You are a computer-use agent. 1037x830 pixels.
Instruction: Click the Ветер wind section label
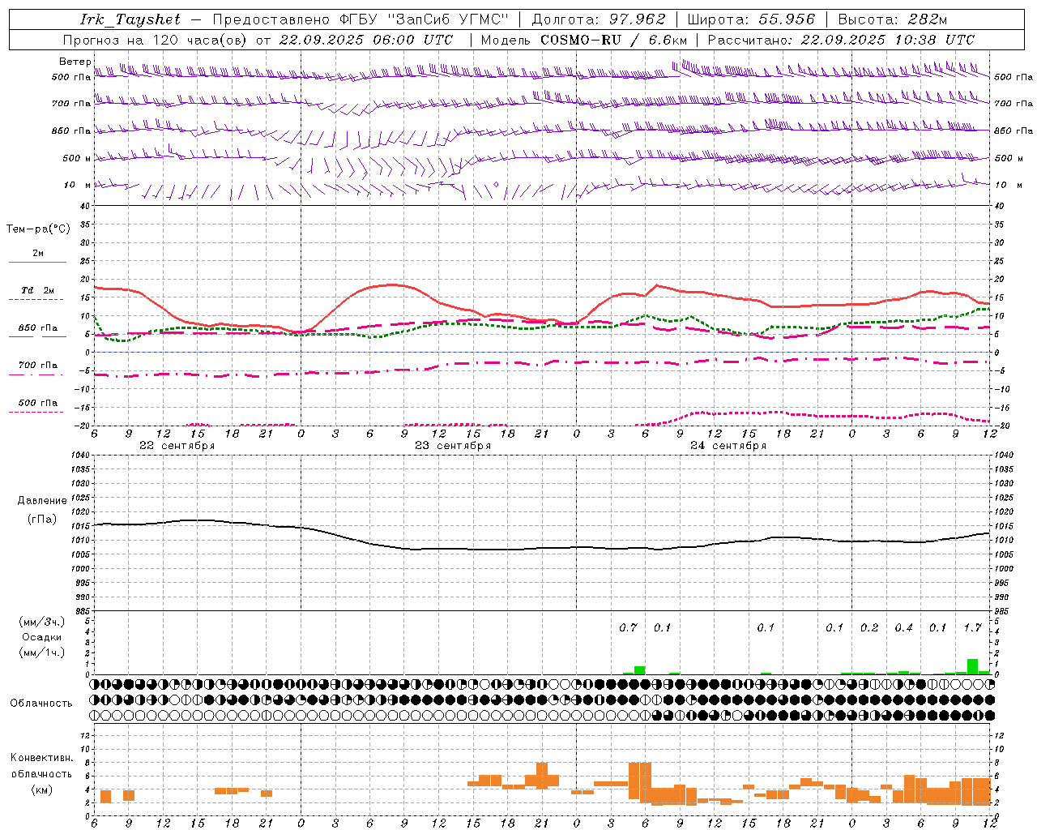tap(75, 62)
